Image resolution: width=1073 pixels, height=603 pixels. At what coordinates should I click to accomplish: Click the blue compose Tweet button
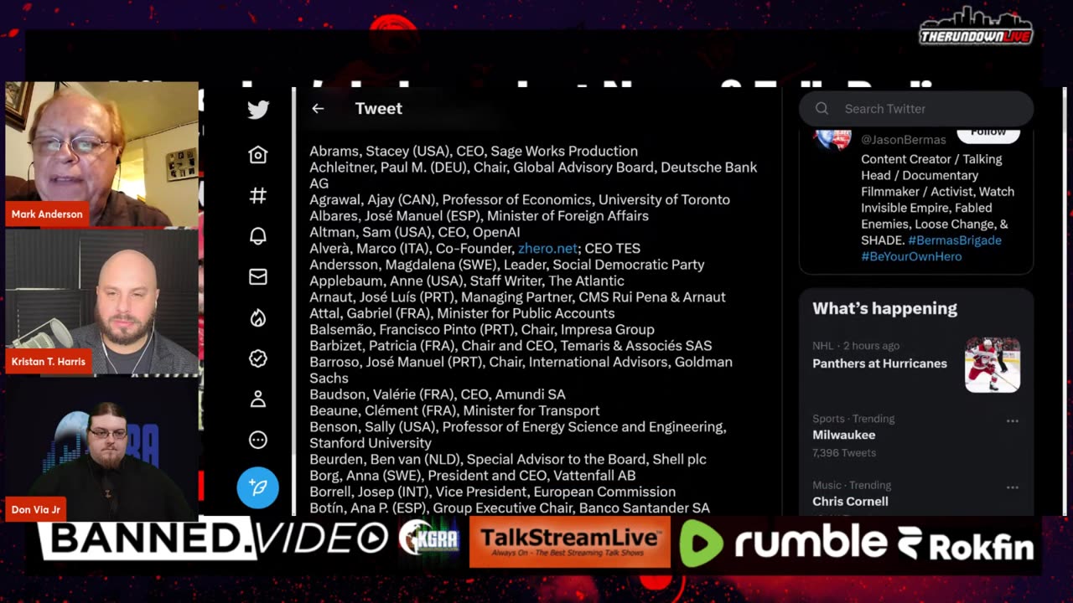pyautogui.click(x=258, y=487)
